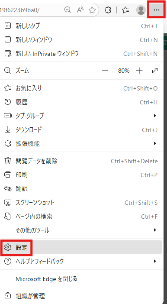The width and height of the screenshot is (167, 304).
Task: Open お気に入り menu entry
Action: pyautogui.click(x=81, y=88)
